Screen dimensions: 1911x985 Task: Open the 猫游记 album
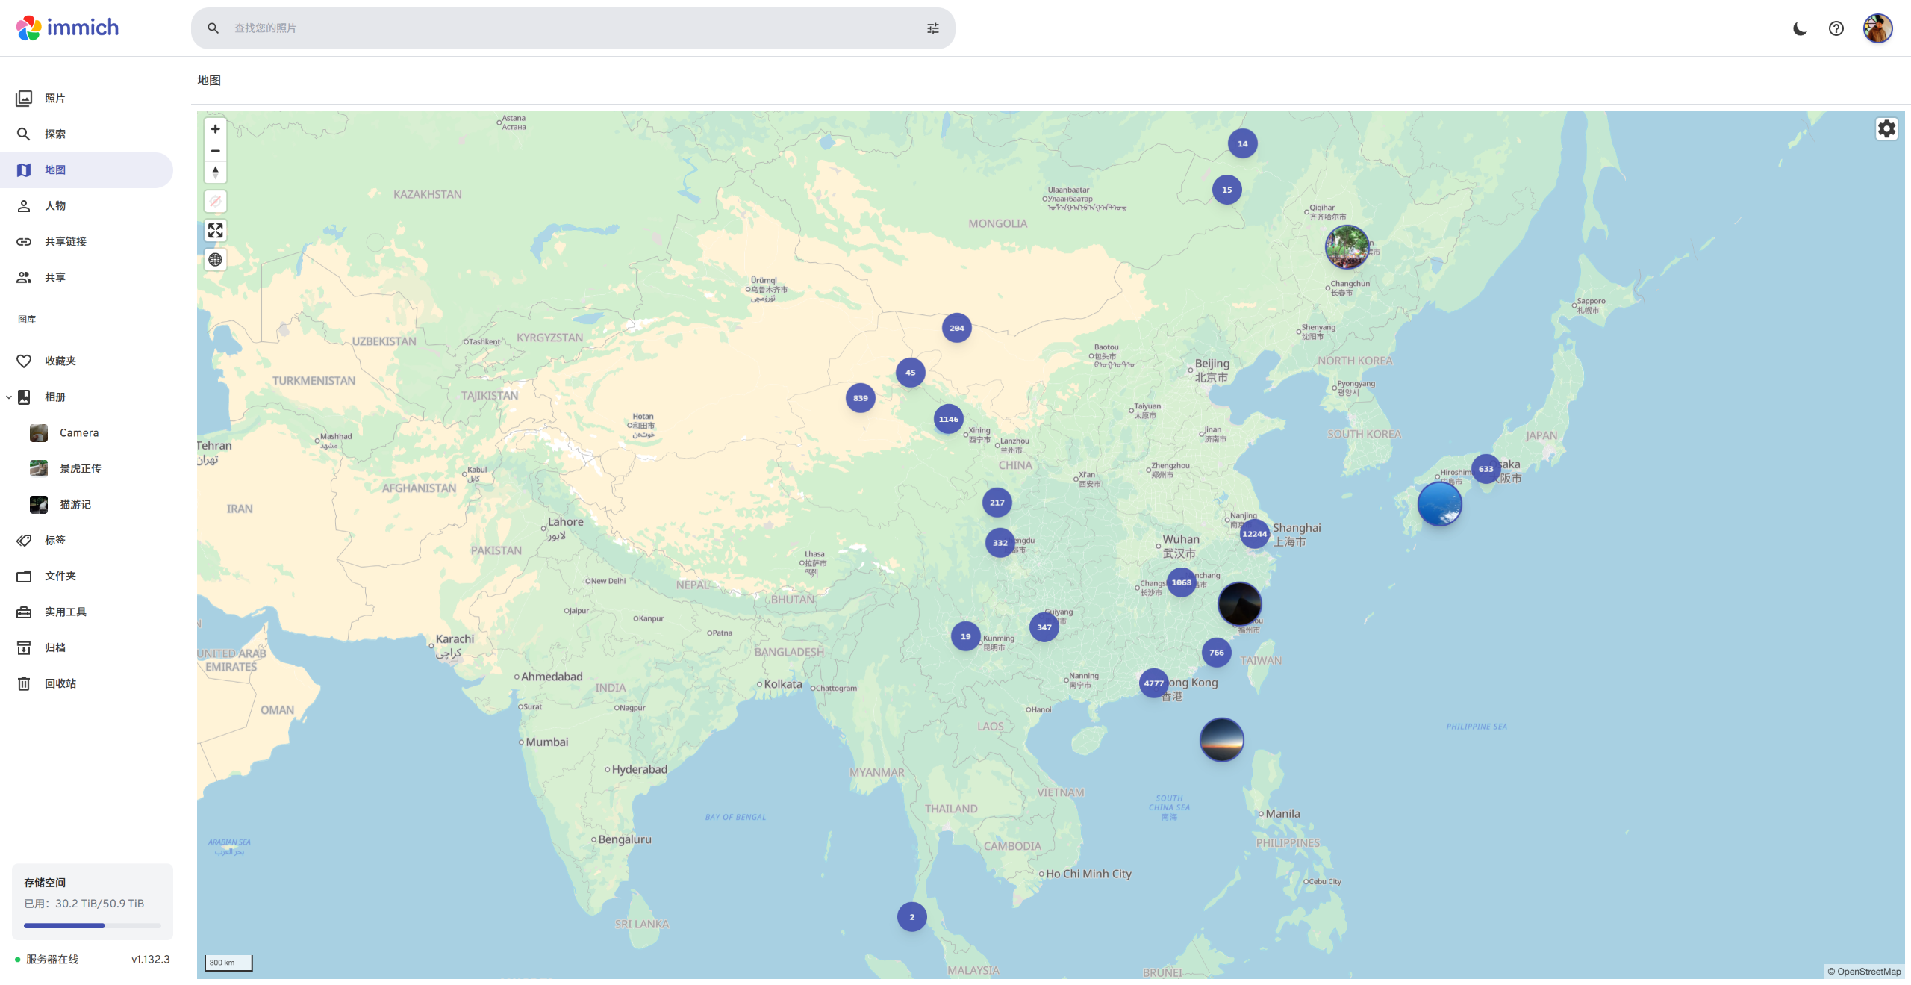tap(75, 505)
